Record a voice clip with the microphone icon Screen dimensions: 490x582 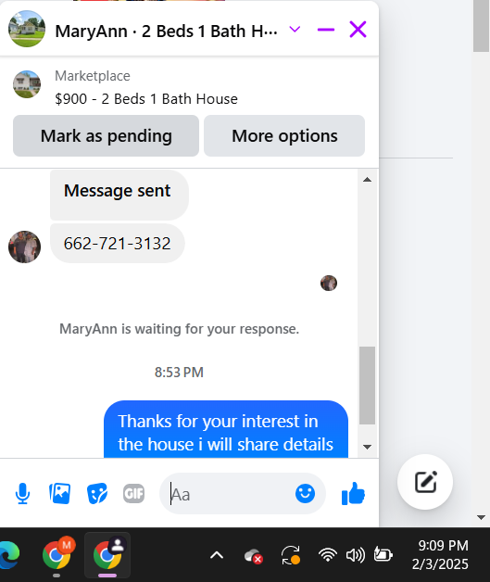coord(22,494)
